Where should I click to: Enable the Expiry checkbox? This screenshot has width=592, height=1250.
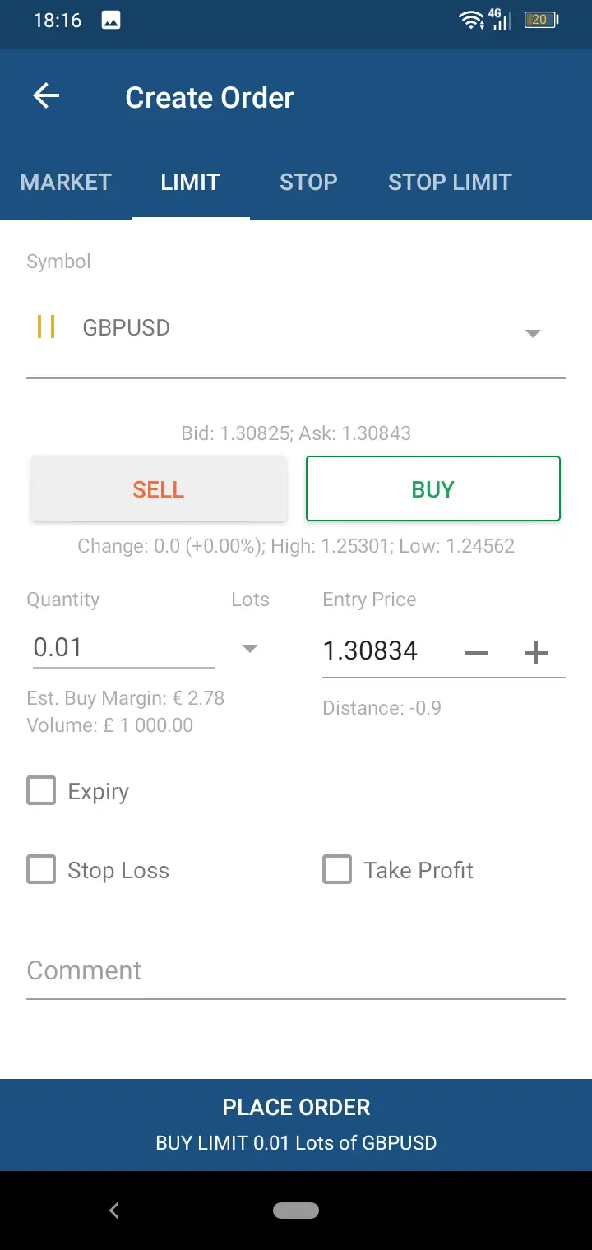tap(41, 791)
